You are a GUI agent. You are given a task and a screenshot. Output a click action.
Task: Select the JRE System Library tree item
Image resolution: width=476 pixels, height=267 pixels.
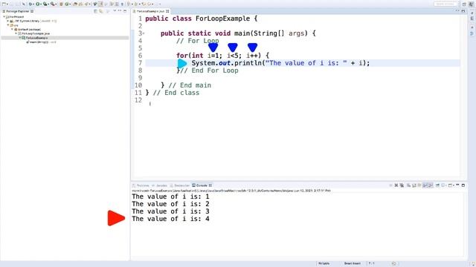point(33,22)
